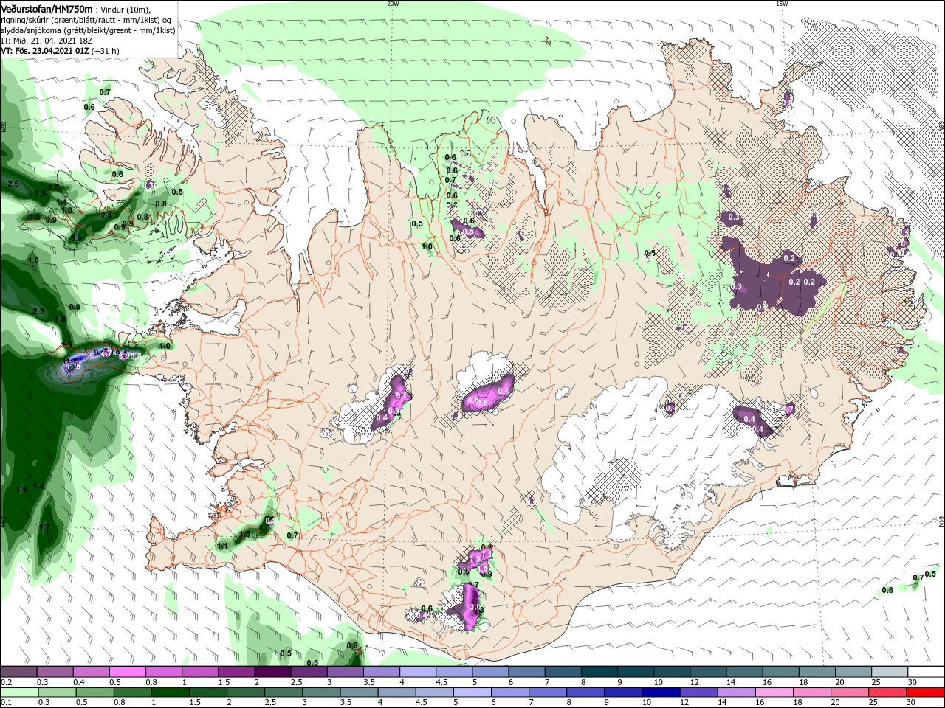The height and width of the screenshot is (708, 945).
Task: Click the 1.6 rainfall value in the western sea
Action: 21,489
